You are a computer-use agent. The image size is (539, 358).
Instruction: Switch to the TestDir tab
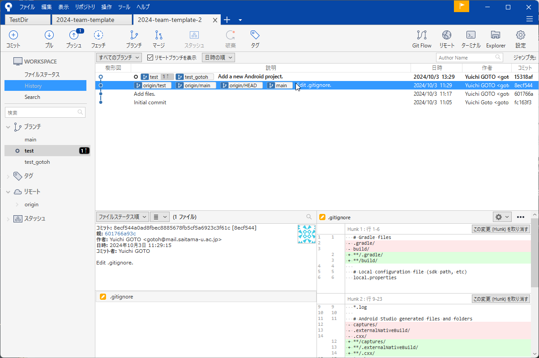[27, 20]
